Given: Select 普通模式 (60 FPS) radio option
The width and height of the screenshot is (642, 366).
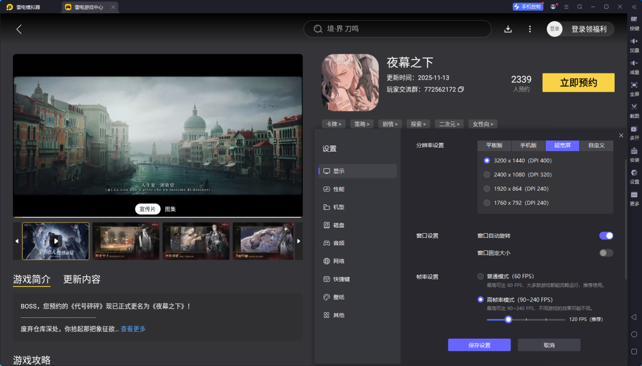Looking at the screenshot, I should tap(480, 276).
